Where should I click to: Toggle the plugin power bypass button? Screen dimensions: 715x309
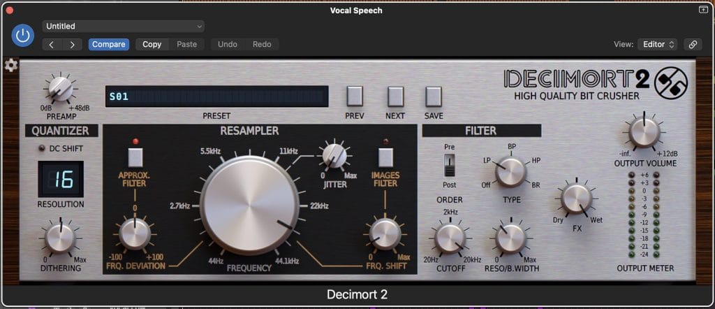pos(23,36)
